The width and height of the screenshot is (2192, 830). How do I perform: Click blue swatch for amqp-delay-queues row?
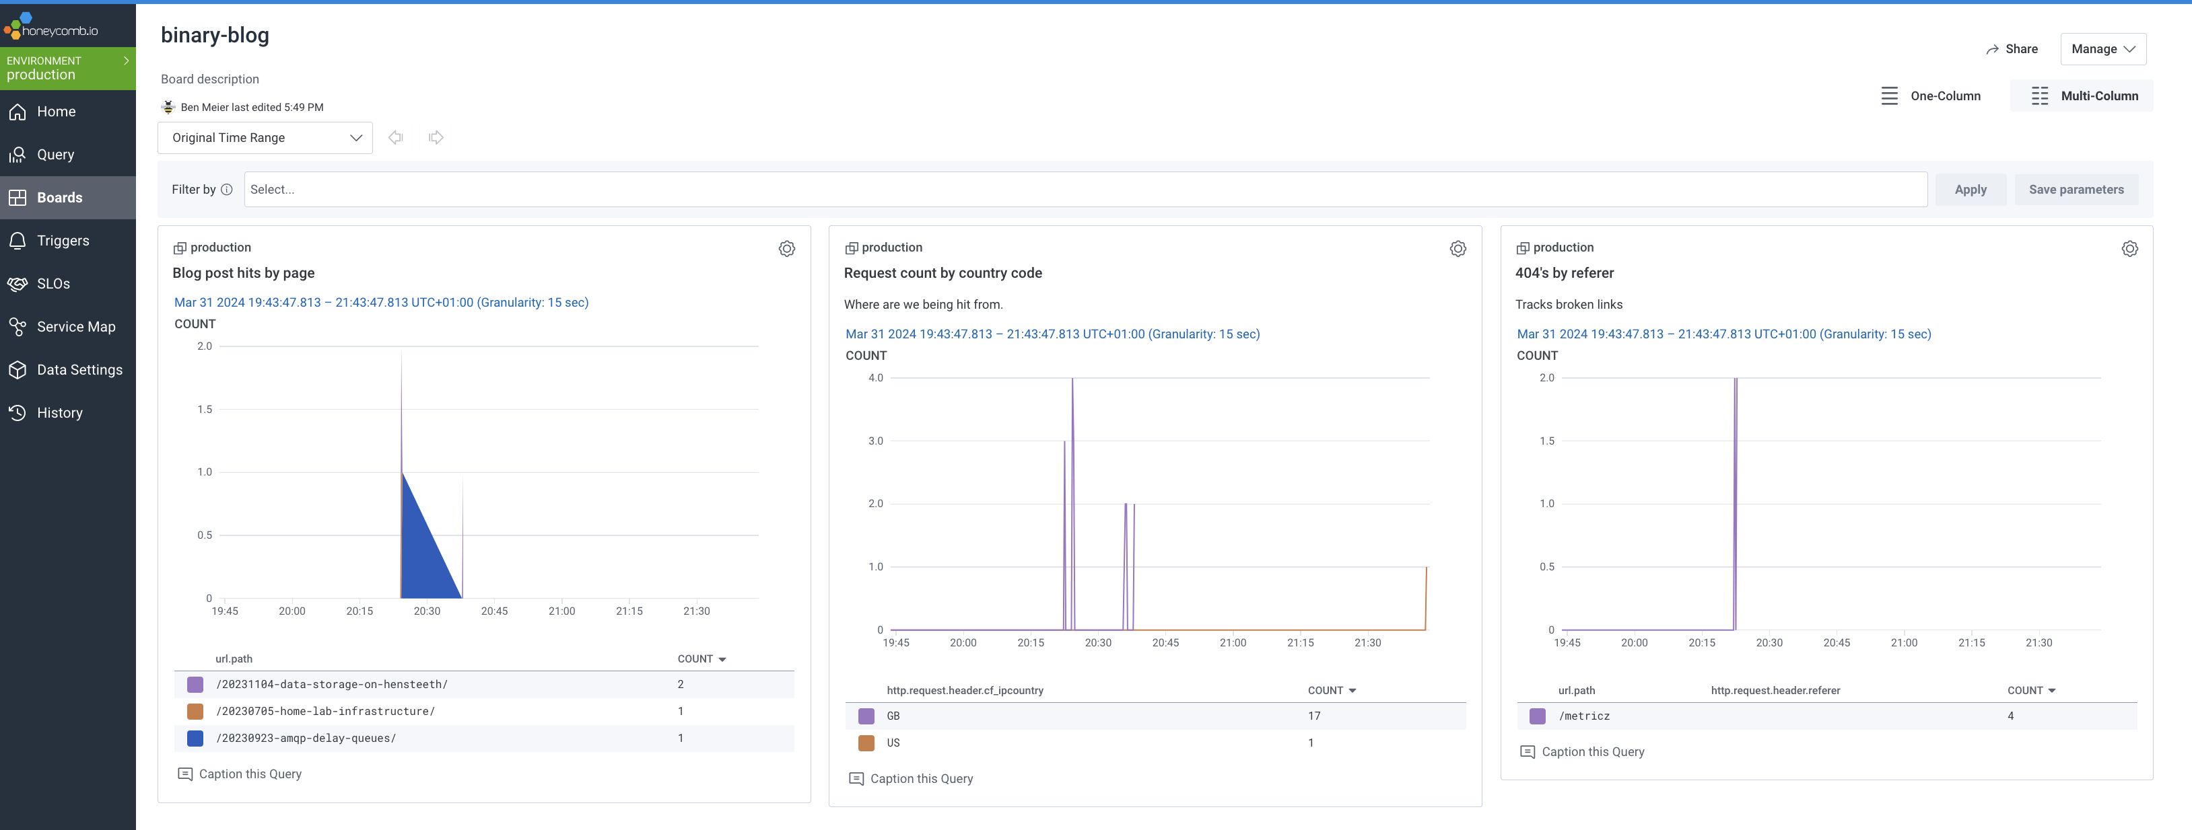coord(195,738)
